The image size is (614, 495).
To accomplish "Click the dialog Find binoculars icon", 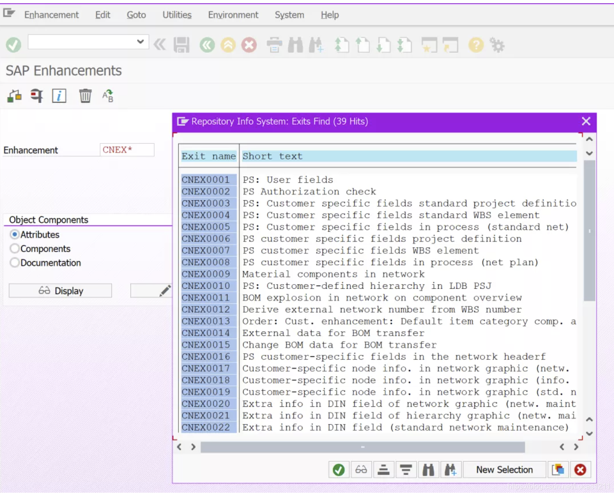I will point(428,470).
